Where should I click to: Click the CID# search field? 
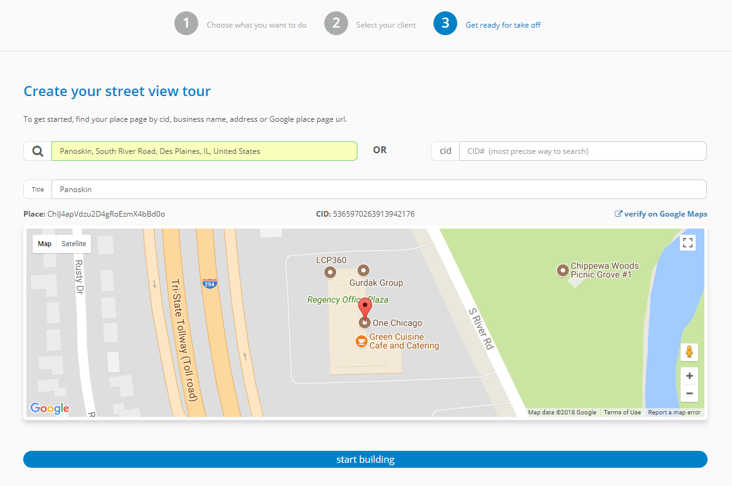(583, 151)
